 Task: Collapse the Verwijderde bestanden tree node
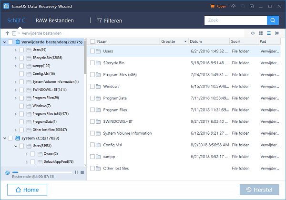pyautogui.click(x=5, y=42)
